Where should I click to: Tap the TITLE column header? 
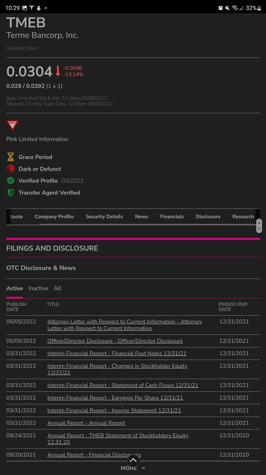point(53,304)
